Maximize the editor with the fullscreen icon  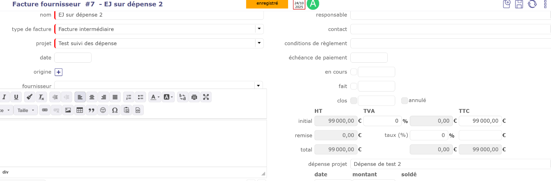point(206,97)
